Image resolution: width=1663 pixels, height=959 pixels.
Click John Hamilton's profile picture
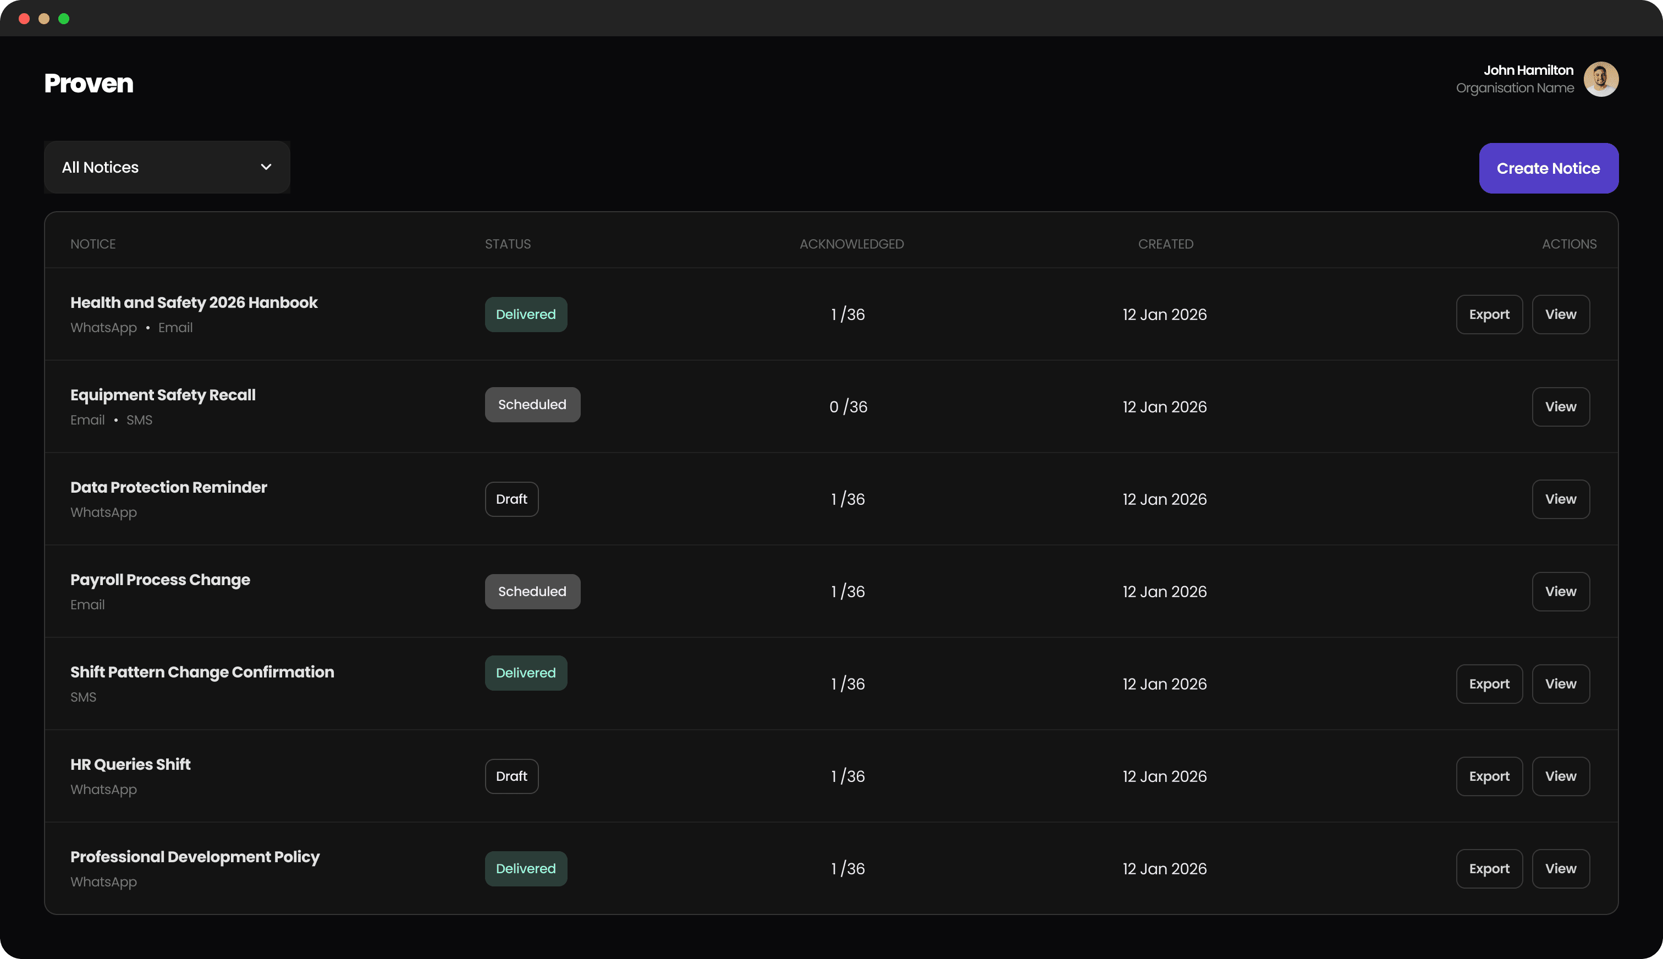tap(1600, 79)
